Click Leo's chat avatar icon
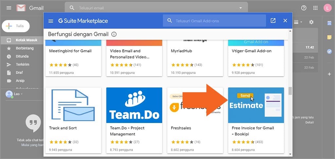This screenshot has width=335, height=159. click(9, 94)
